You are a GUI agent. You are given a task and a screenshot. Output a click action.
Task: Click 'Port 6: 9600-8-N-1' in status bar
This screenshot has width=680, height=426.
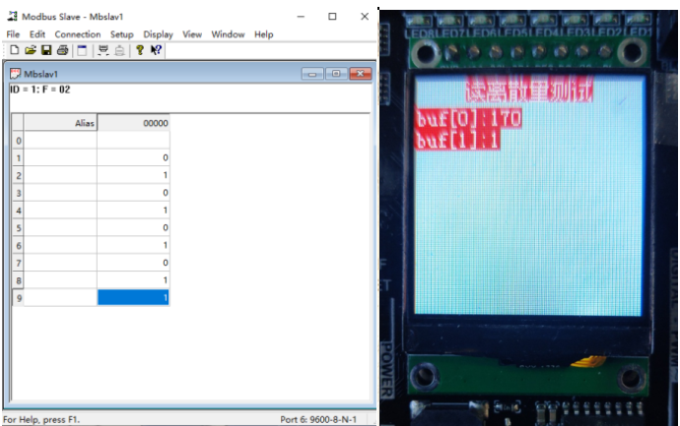click(x=318, y=419)
